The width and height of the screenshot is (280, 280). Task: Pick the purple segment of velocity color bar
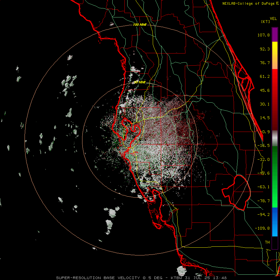275,35
